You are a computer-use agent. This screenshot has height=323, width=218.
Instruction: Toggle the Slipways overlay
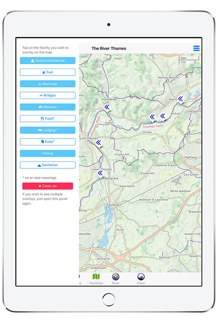tap(48, 107)
